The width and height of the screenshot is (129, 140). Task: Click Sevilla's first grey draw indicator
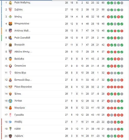pos(108,10)
